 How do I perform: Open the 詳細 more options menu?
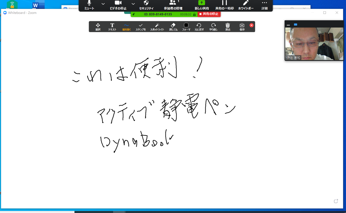264,5
